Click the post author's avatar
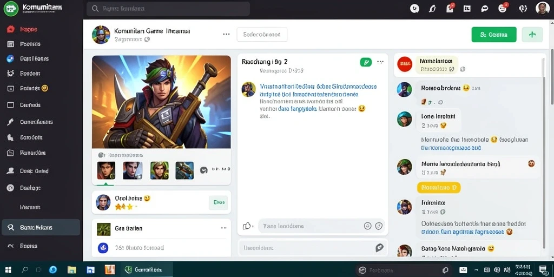Screen dimensions: 554x277 coord(248,89)
